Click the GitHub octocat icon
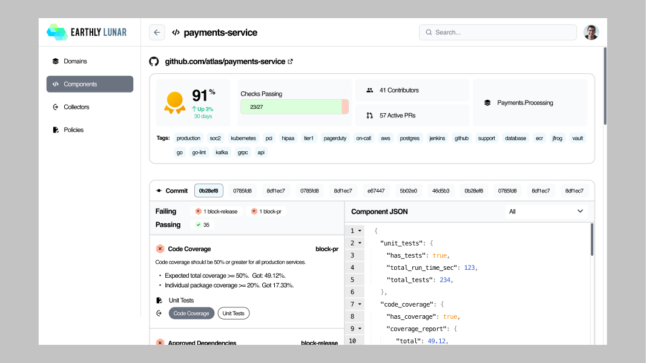Image resolution: width=646 pixels, height=363 pixels. pyautogui.click(x=154, y=61)
